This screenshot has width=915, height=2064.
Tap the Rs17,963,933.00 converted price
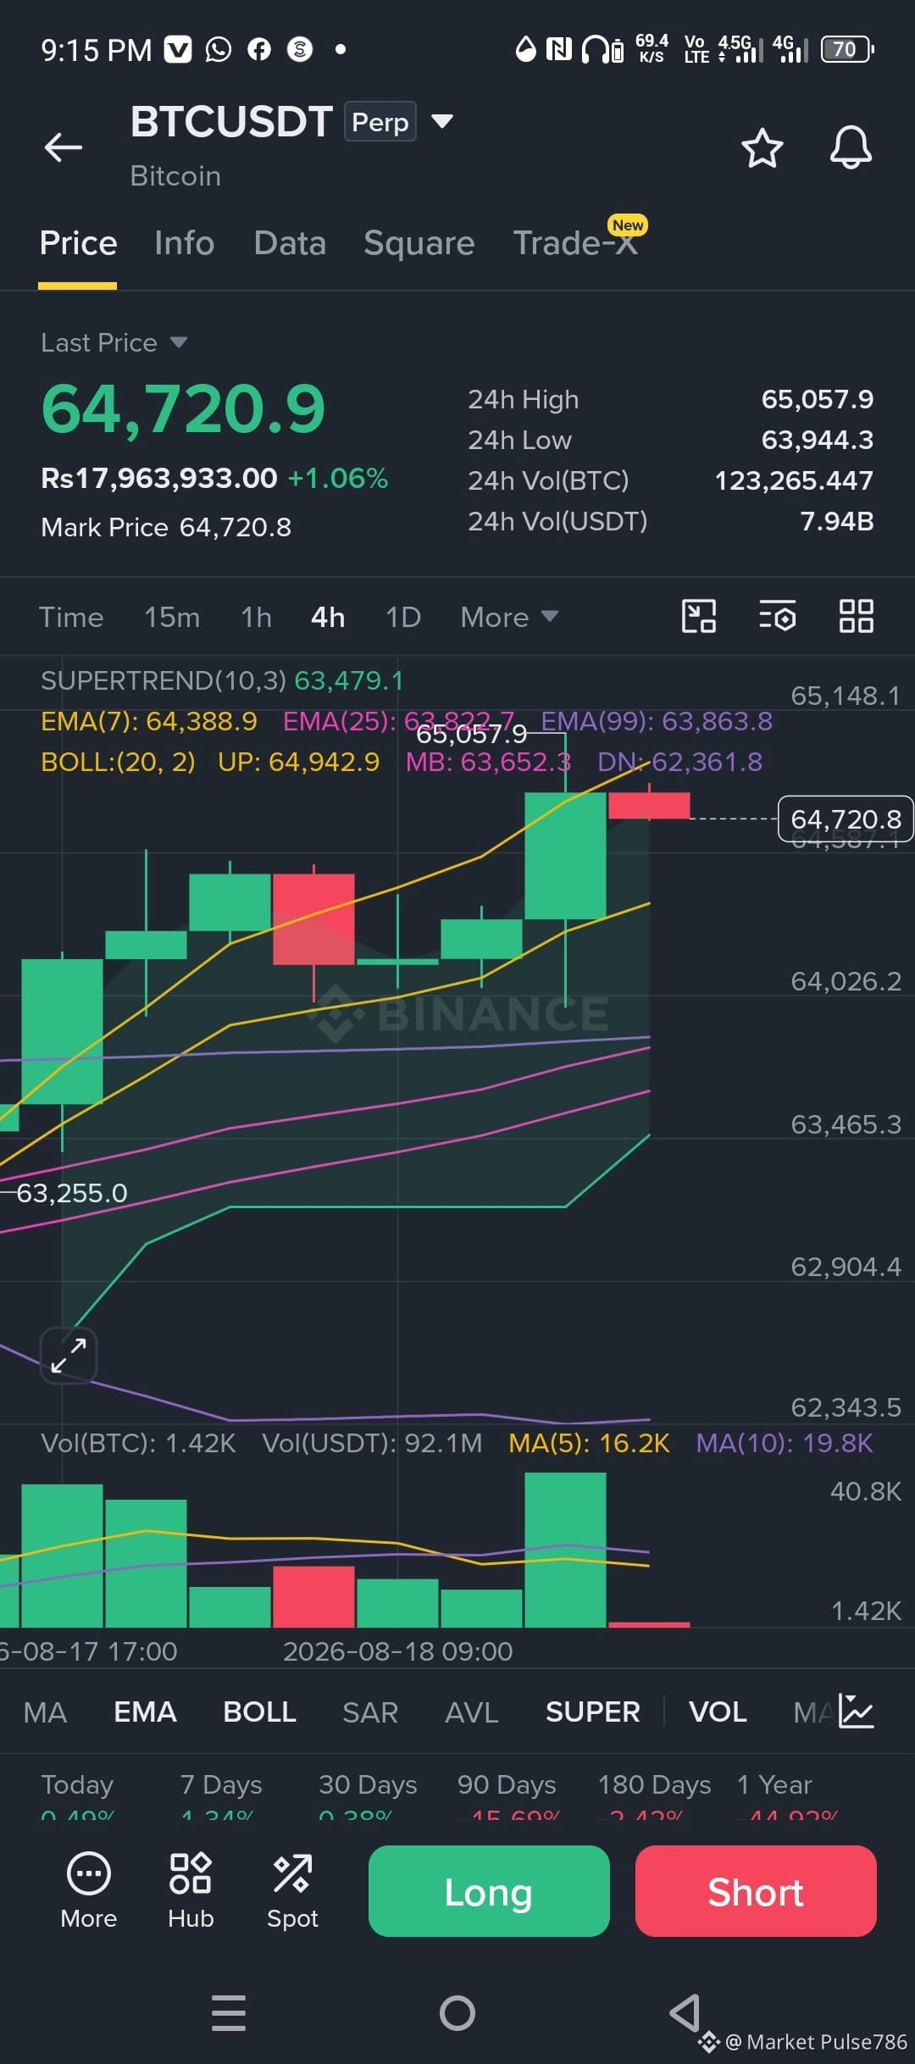pyautogui.click(x=159, y=478)
